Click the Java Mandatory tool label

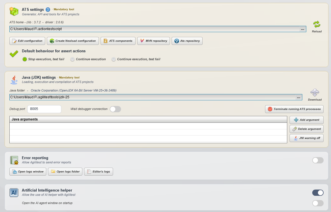coord(69,78)
